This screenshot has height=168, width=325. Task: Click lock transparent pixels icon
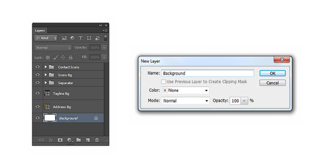[x=48, y=58]
